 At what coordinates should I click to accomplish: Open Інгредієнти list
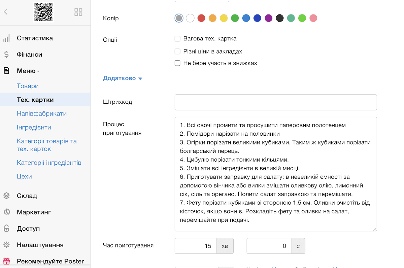click(x=34, y=127)
